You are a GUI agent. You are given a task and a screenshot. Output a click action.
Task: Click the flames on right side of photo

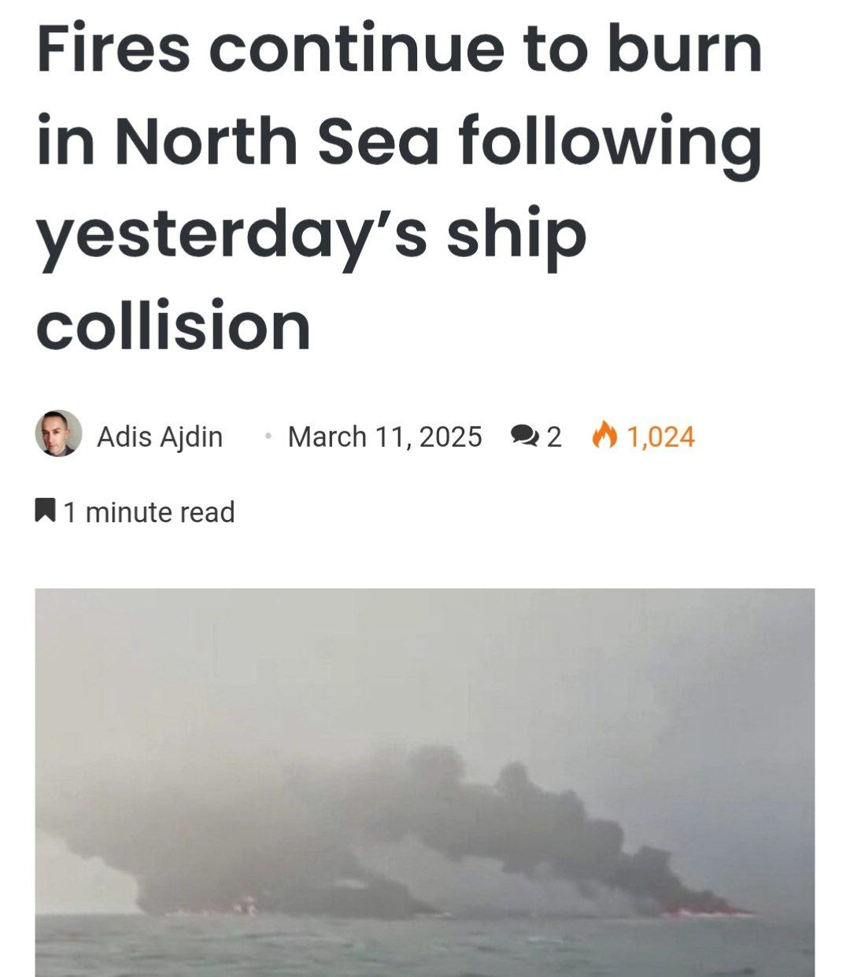(700, 911)
